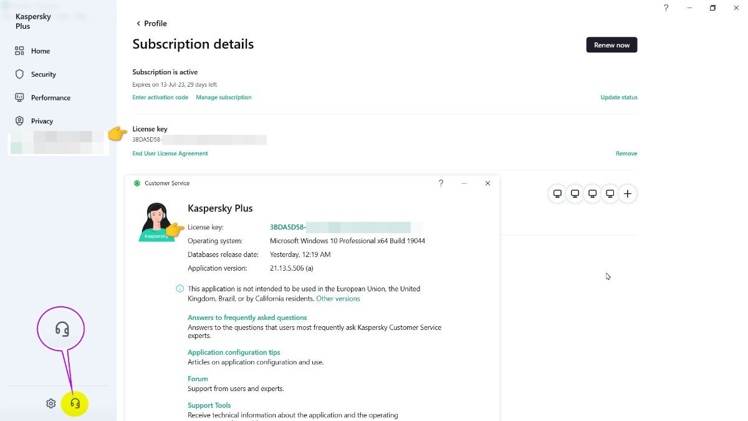Open End User License Agreement
The width and height of the screenshot is (748, 421).
[170, 153]
